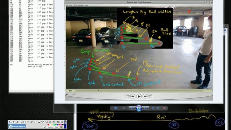Image resolution: width=231 pixels, height=130 pixels.
Task: Select the highlighter marker tool in Annotate!Pro
Action: [x=17, y=122]
